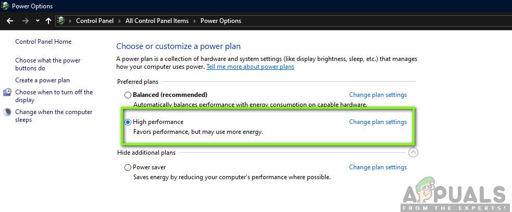The image size is (512, 212).
Task: Click the display turn-off clock icon
Action: point(7,92)
